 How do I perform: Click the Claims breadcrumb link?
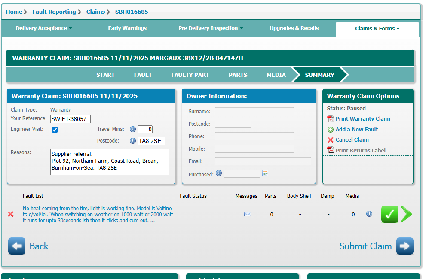coord(95,12)
